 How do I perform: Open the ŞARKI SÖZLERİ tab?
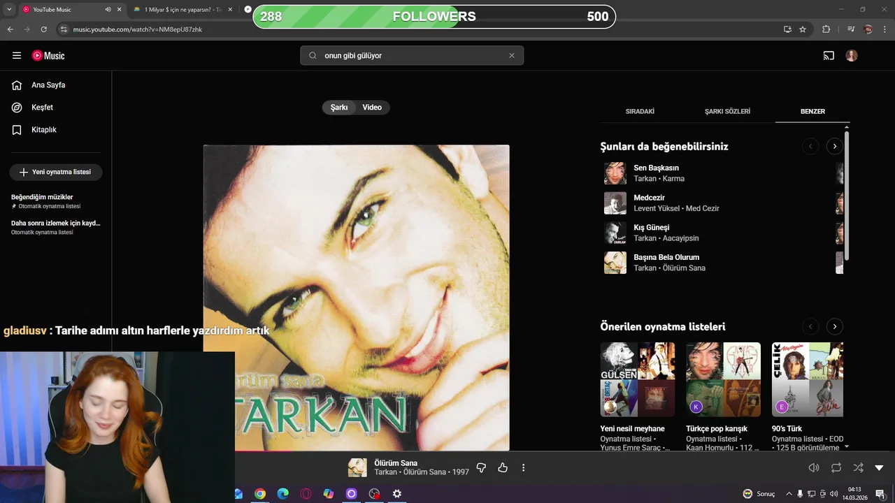727,112
